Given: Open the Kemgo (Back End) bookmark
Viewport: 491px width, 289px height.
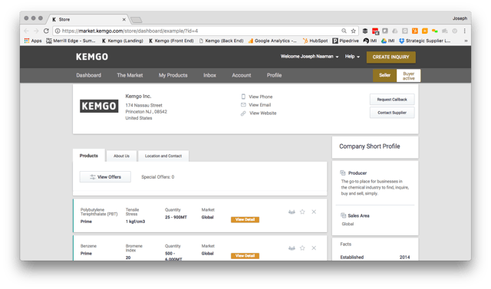Looking at the screenshot, I should pos(222,41).
